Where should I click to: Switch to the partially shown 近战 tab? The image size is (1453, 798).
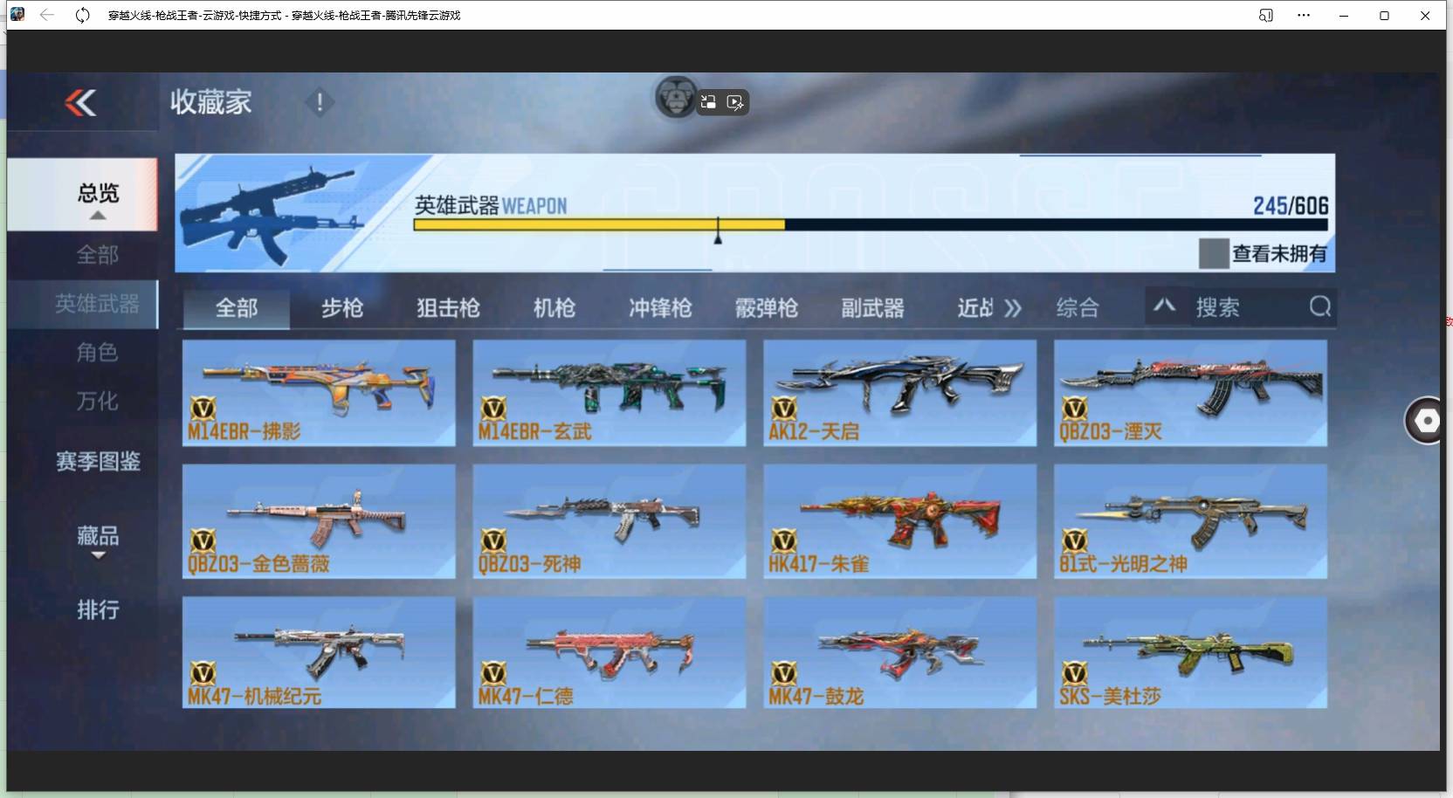point(975,308)
